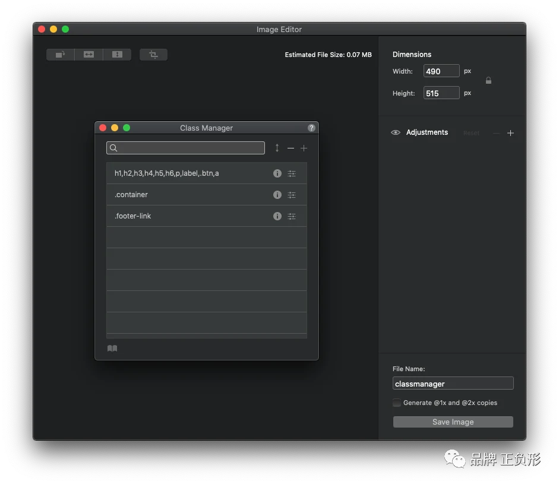The image size is (559, 484).
Task: Enable Generate @1x and @2x copies checkbox
Action: (x=397, y=403)
